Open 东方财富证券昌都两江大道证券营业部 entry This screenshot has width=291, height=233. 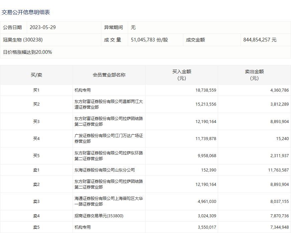click(108, 104)
